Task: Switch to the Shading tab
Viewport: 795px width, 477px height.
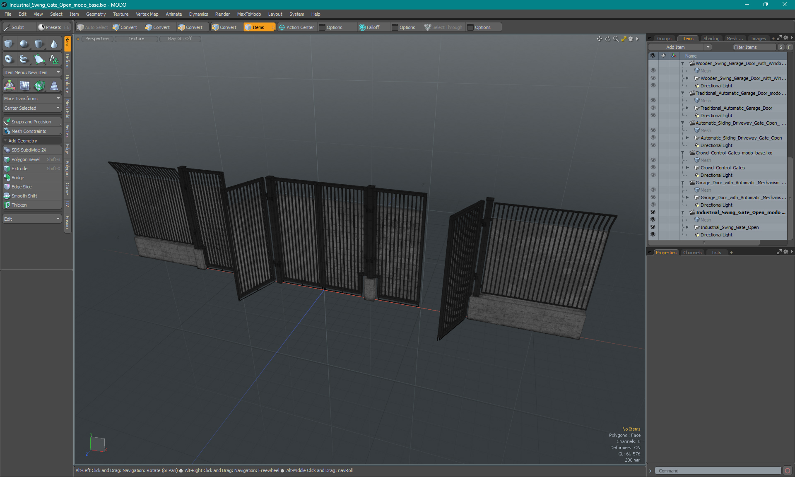Action: pos(711,39)
